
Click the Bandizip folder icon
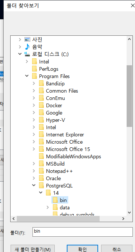[x=41, y=84]
